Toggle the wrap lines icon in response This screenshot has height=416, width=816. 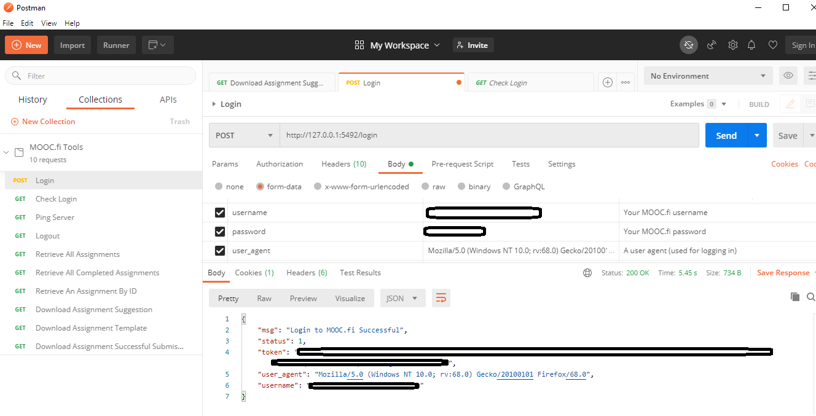point(441,298)
